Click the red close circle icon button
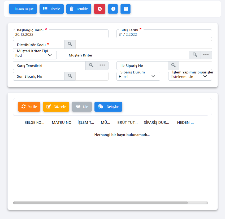 point(99,9)
